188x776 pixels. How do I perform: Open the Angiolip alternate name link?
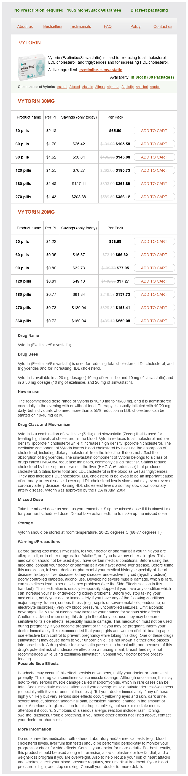click(x=127, y=87)
